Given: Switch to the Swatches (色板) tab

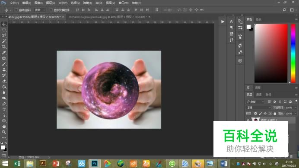Looking at the screenshot, I should click(x=258, y=19).
